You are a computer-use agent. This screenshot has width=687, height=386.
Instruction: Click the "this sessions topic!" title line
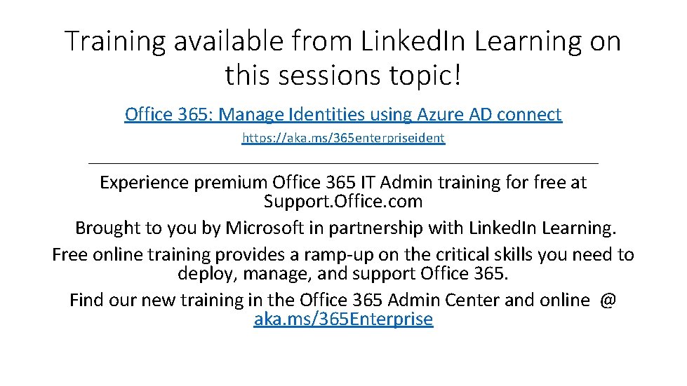(343, 76)
